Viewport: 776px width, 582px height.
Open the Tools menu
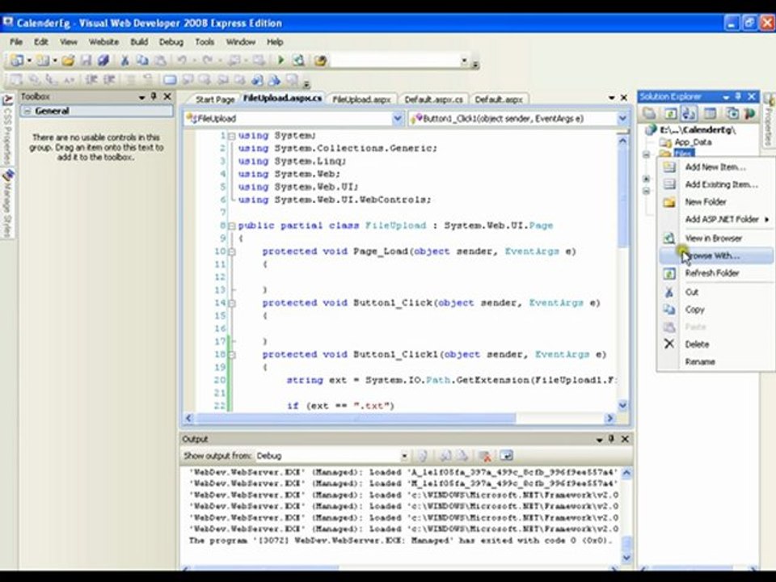205,42
